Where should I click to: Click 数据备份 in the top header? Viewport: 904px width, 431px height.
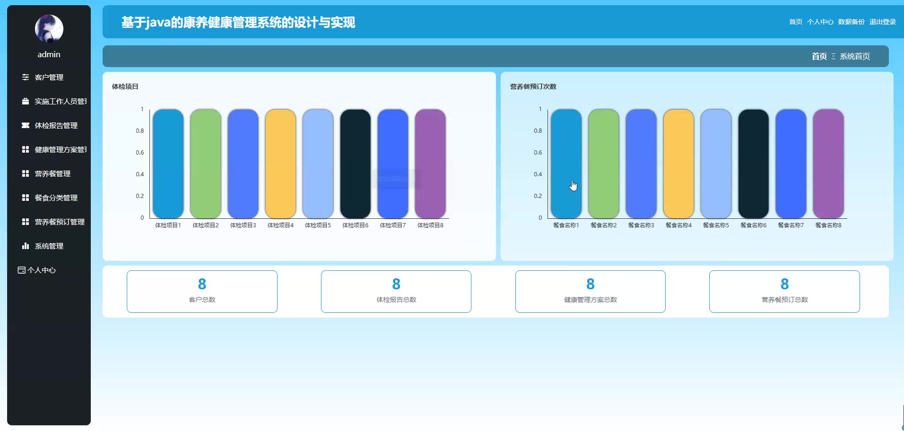click(851, 22)
